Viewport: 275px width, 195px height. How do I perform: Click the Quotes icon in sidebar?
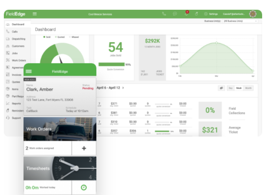pyautogui.click(x=8, y=82)
